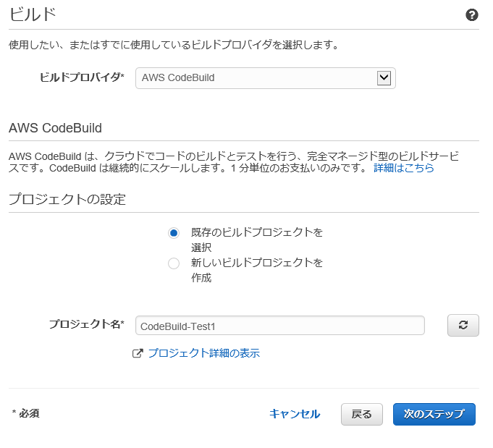Click the dropdown arrow of build provider
The height and width of the screenshot is (448, 493).
pyautogui.click(x=384, y=78)
